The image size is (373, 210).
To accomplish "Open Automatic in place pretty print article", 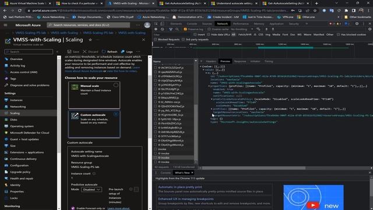I will [180, 187].
